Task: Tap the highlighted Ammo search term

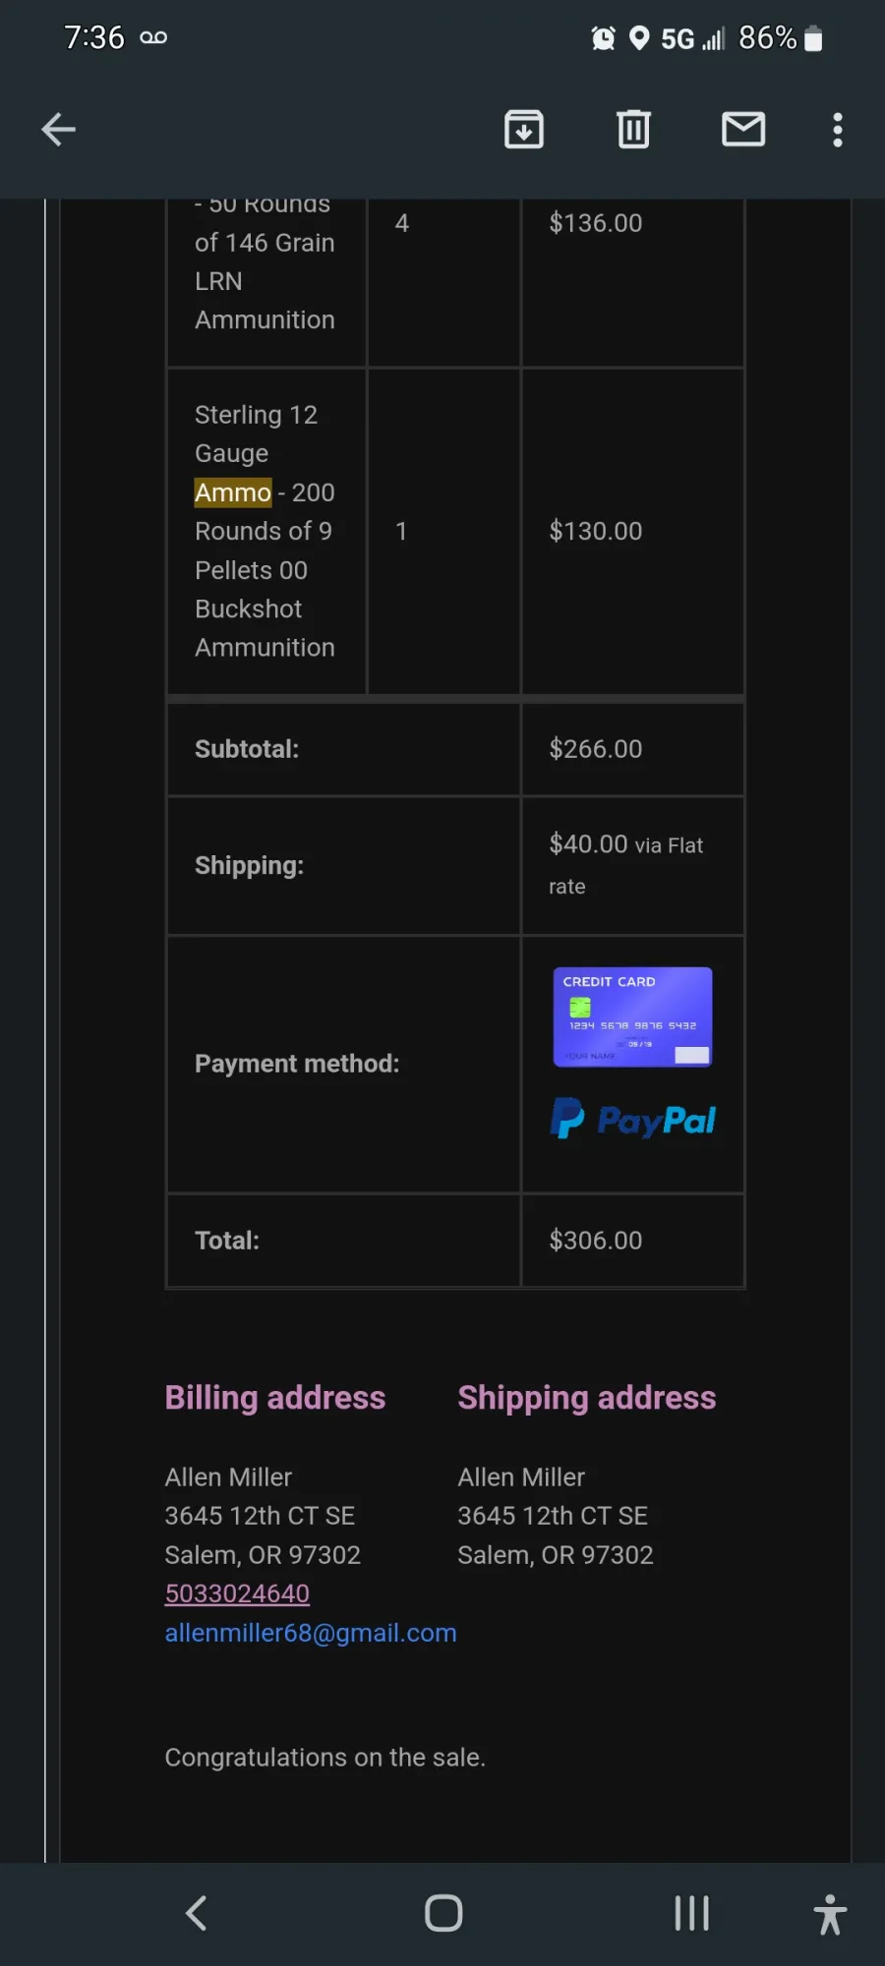Action: (x=233, y=492)
